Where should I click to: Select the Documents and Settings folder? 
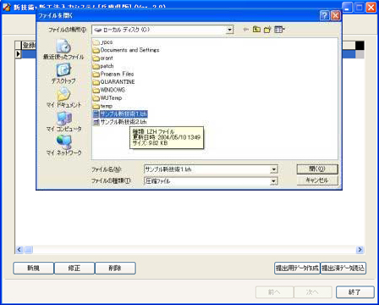tap(126, 50)
